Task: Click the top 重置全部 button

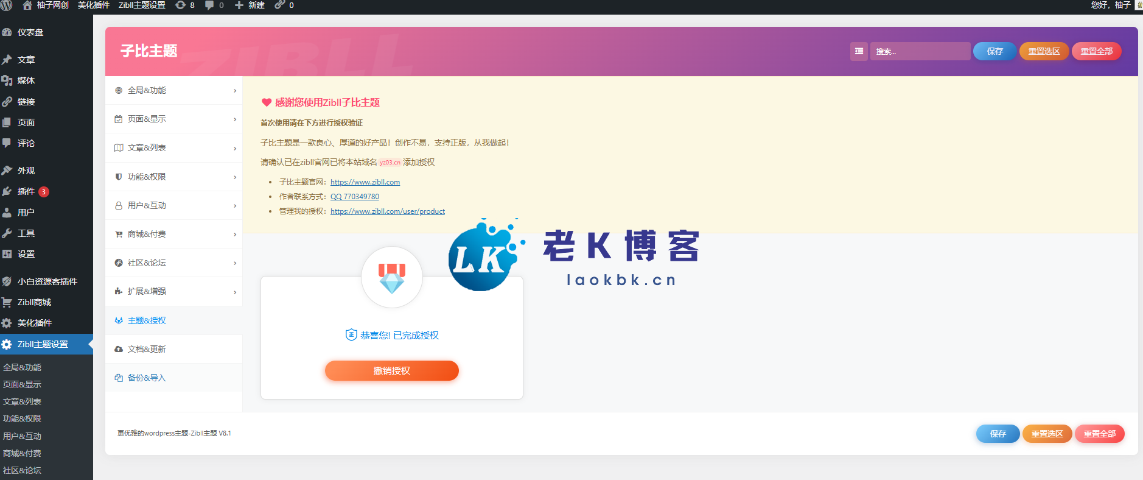Action: [x=1096, y=51]
